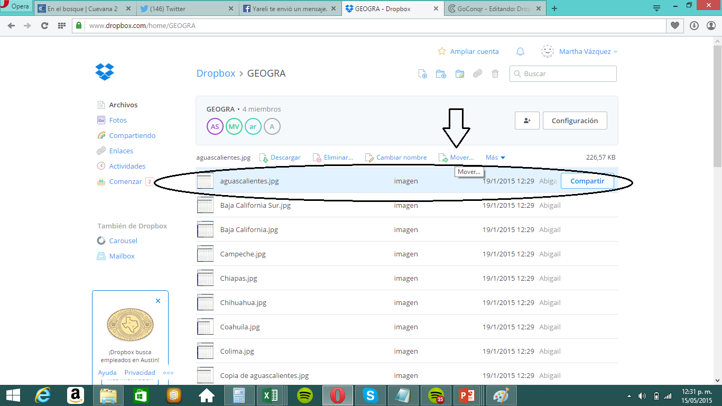Click the shared folder rainbow icon

coord(459,74)
